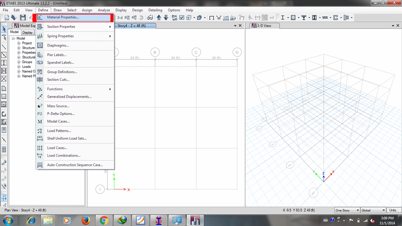This screenshot has width=402, height=226.
Task: Open the 3-D View window options arrow
Action: (393, 26)
